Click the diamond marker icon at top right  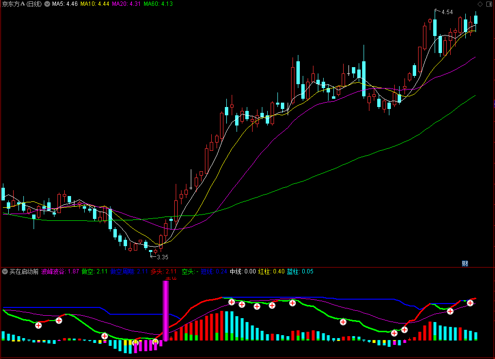(480, 4)
